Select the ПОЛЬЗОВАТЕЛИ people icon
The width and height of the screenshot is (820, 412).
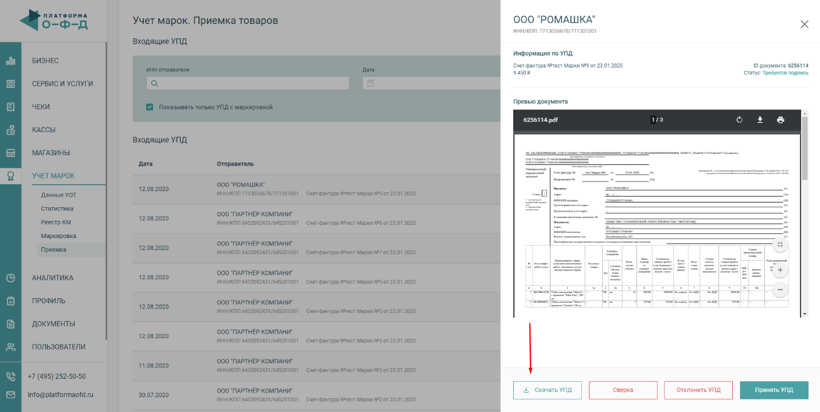10,347
